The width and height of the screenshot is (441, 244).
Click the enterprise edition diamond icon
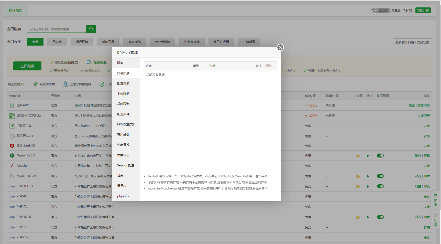point(374,10)
